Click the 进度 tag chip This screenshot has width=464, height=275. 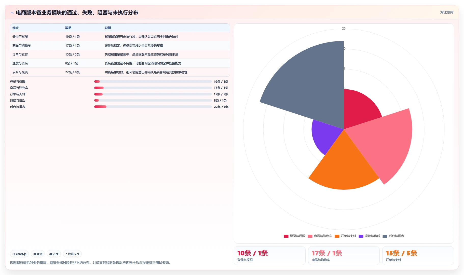coord(54,254)
